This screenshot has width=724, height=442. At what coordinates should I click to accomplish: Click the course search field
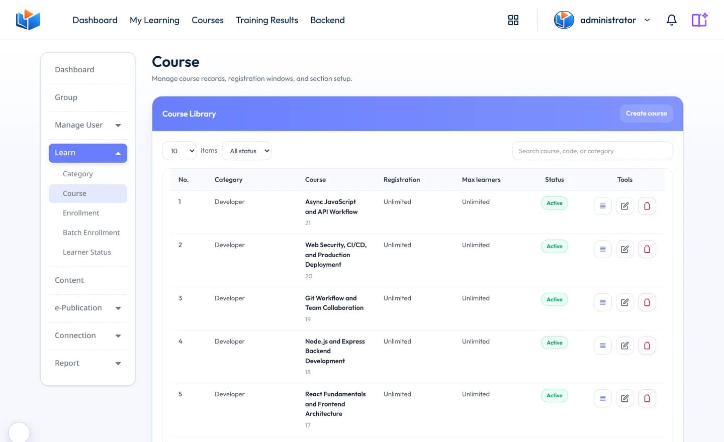[x=592, y=151]
